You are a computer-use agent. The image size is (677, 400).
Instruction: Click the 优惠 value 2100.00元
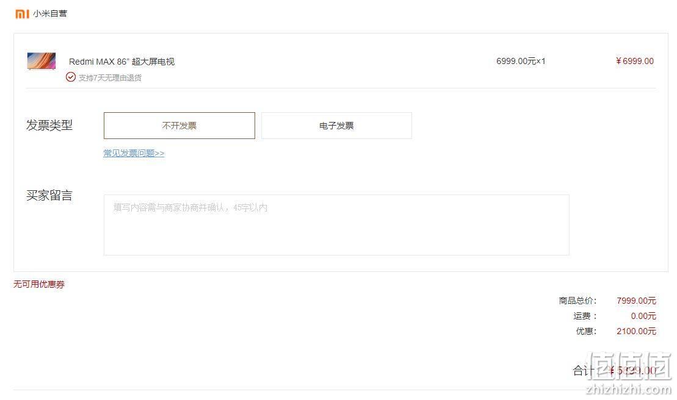click(637, 331)
